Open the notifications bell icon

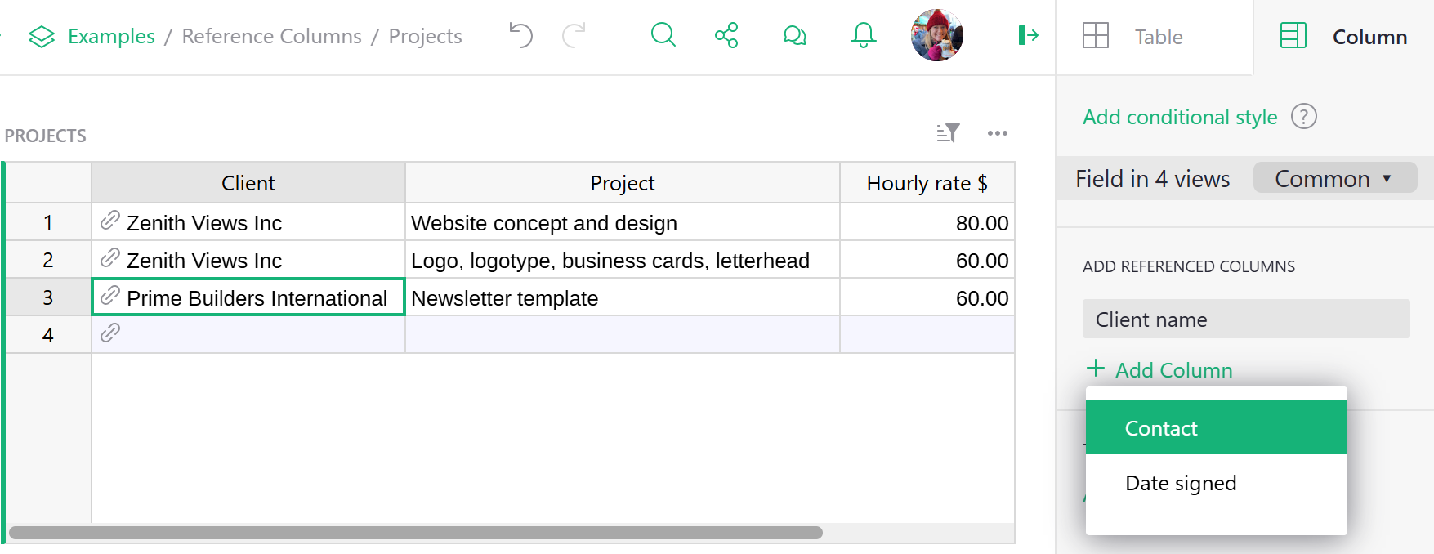point(863,35)
